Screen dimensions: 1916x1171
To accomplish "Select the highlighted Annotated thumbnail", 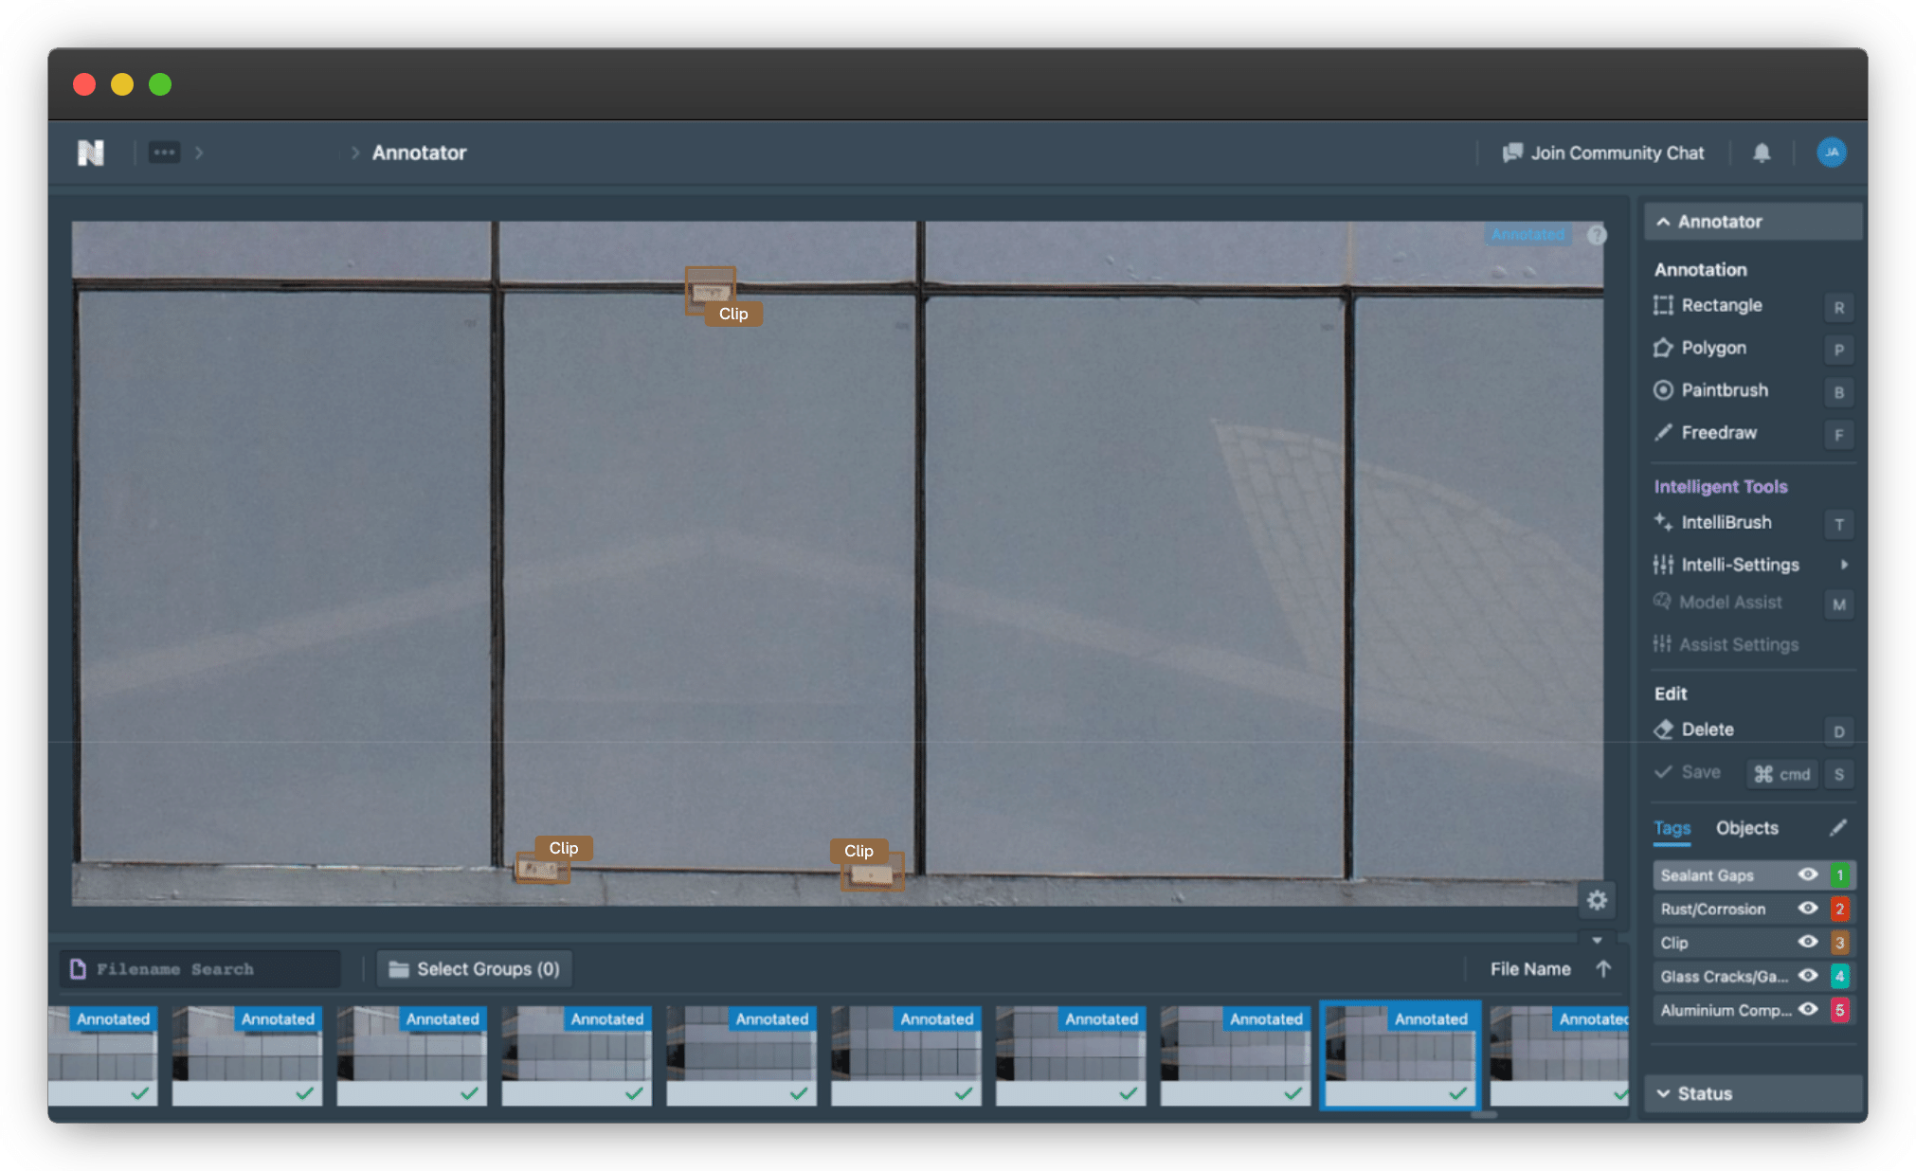I will (1400, 1054).
